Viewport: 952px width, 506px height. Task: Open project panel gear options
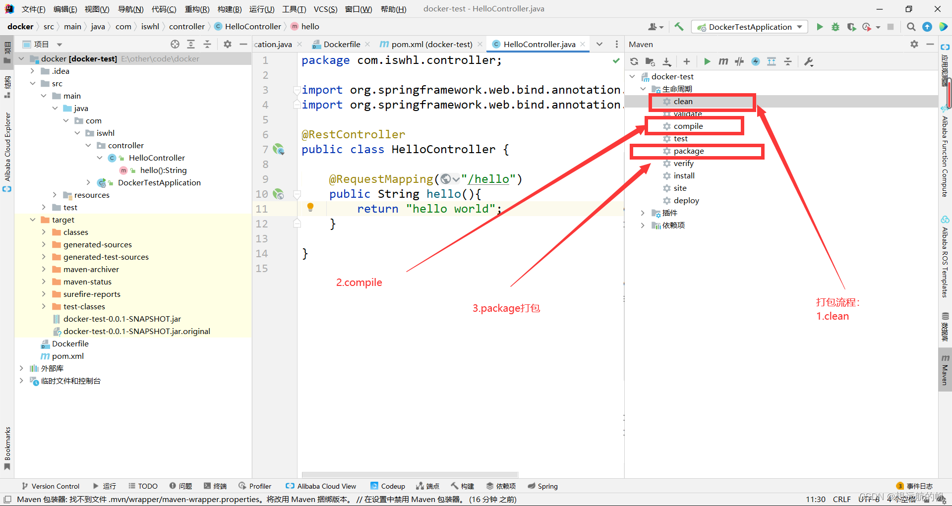pos(228,44)
